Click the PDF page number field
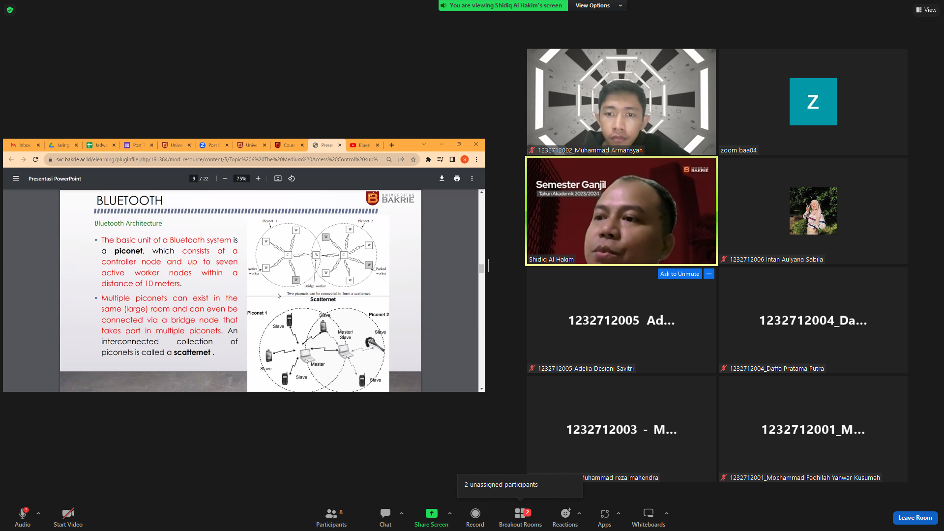944x531 pixels. (194, 178)
